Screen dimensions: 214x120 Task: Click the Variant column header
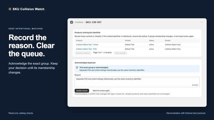[128, 41]
